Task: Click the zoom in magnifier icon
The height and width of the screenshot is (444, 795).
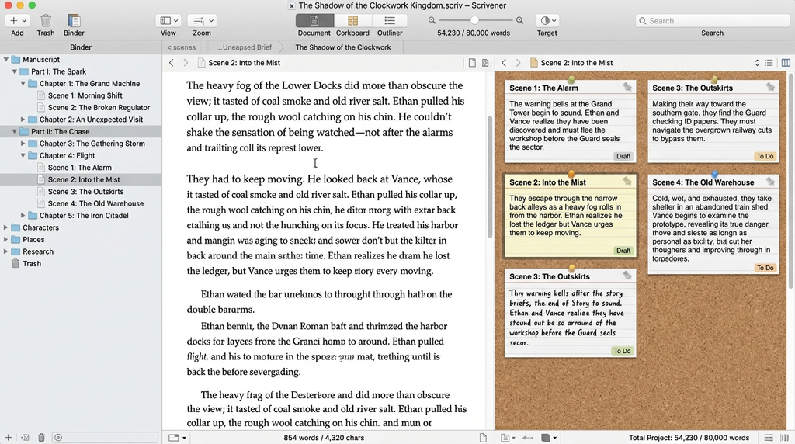Action: 519,21
